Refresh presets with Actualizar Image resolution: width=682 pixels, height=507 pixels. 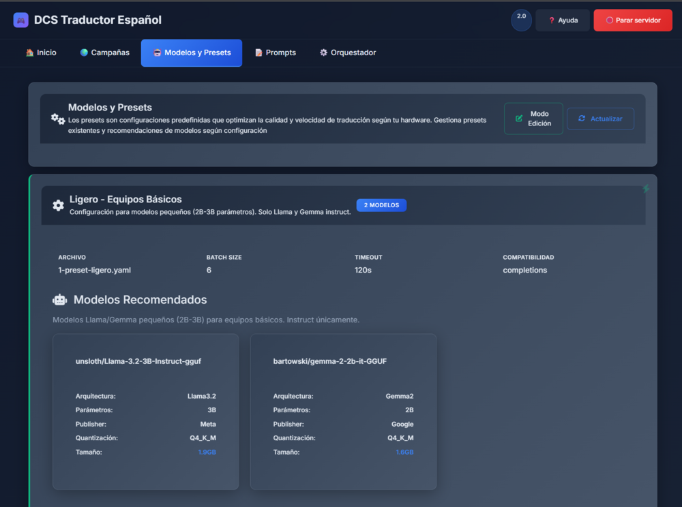[600, 119]
